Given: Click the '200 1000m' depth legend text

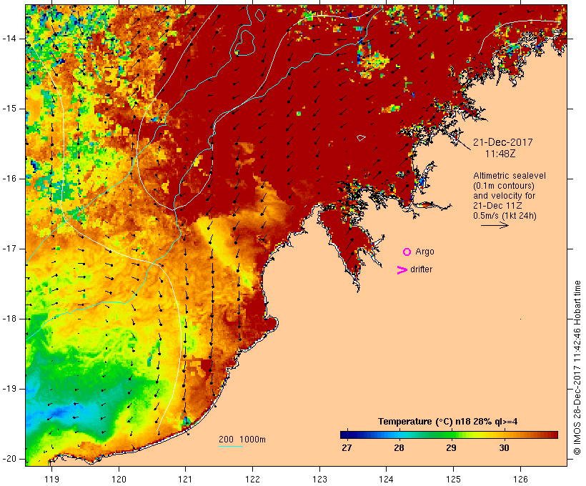Looking at the screenshot, I should (242, 440).
